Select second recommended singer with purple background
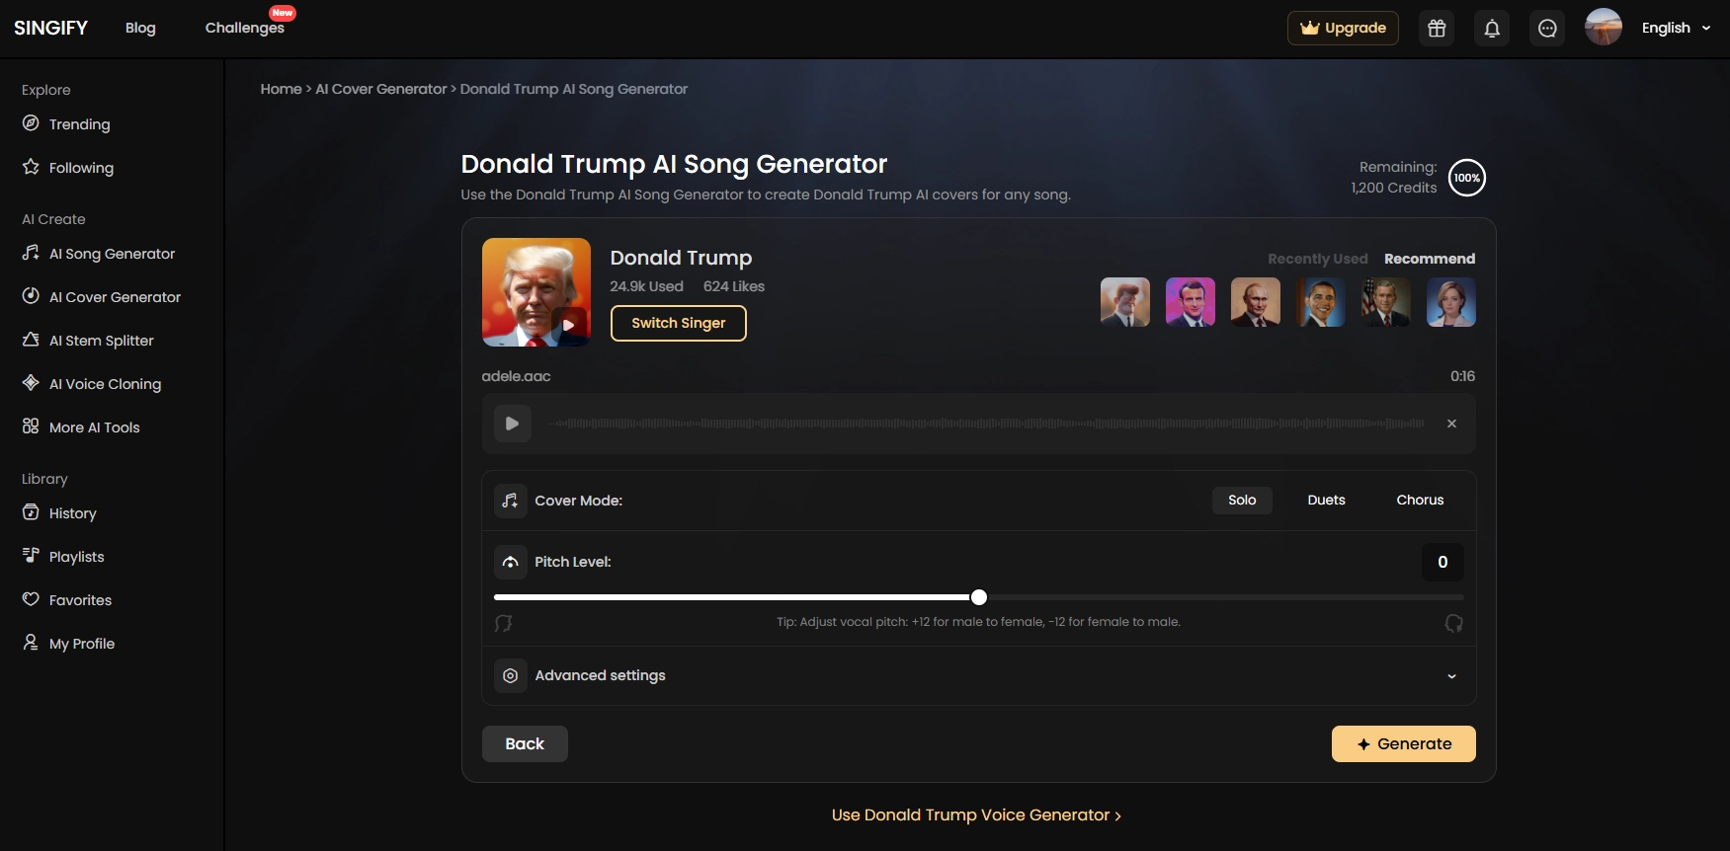Image resolution: width=1730 pixels, height=851 pixels. 1191,302
